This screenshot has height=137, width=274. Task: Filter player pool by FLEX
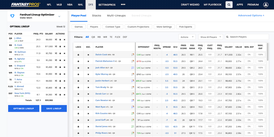[x=118, y=37]
